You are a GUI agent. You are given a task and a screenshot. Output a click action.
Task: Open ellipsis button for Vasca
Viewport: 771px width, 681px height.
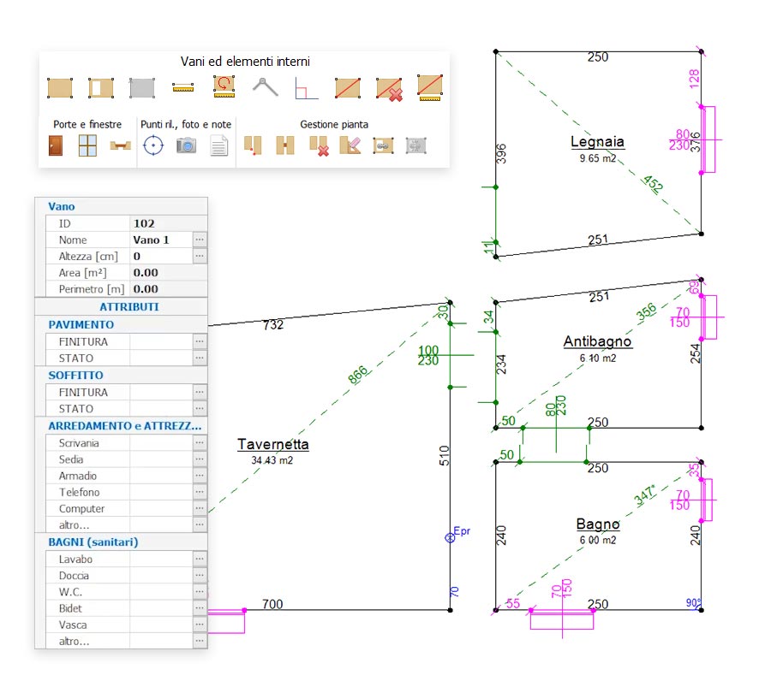tap(199, 625)
